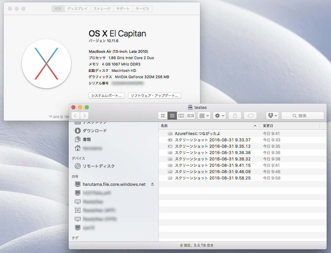Click the modified time 今日 9:58
Image resolution: width=331 pixels, height=253 pixels.
[271, 178]
